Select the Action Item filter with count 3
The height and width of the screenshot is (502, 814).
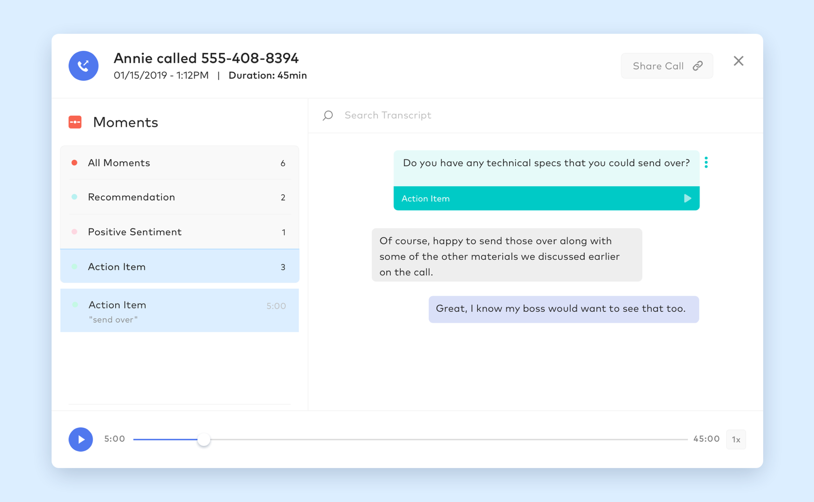[x=180, y=267]
